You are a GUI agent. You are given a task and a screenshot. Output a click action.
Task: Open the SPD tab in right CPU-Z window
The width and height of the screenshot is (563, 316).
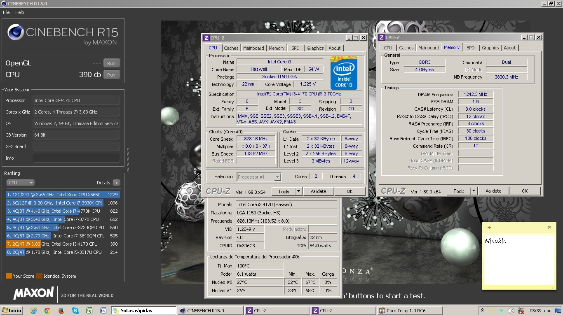470,48
